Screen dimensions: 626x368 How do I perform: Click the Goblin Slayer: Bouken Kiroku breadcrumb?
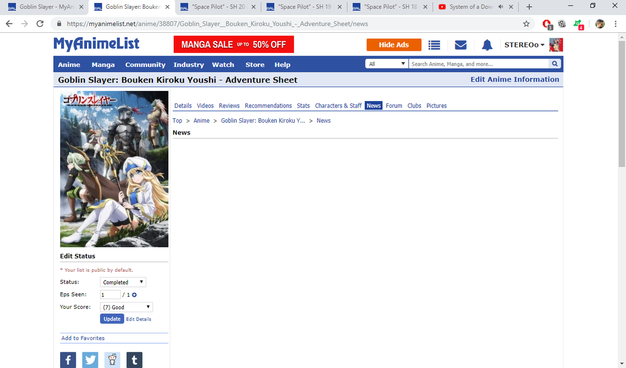[x=263, y=121]
